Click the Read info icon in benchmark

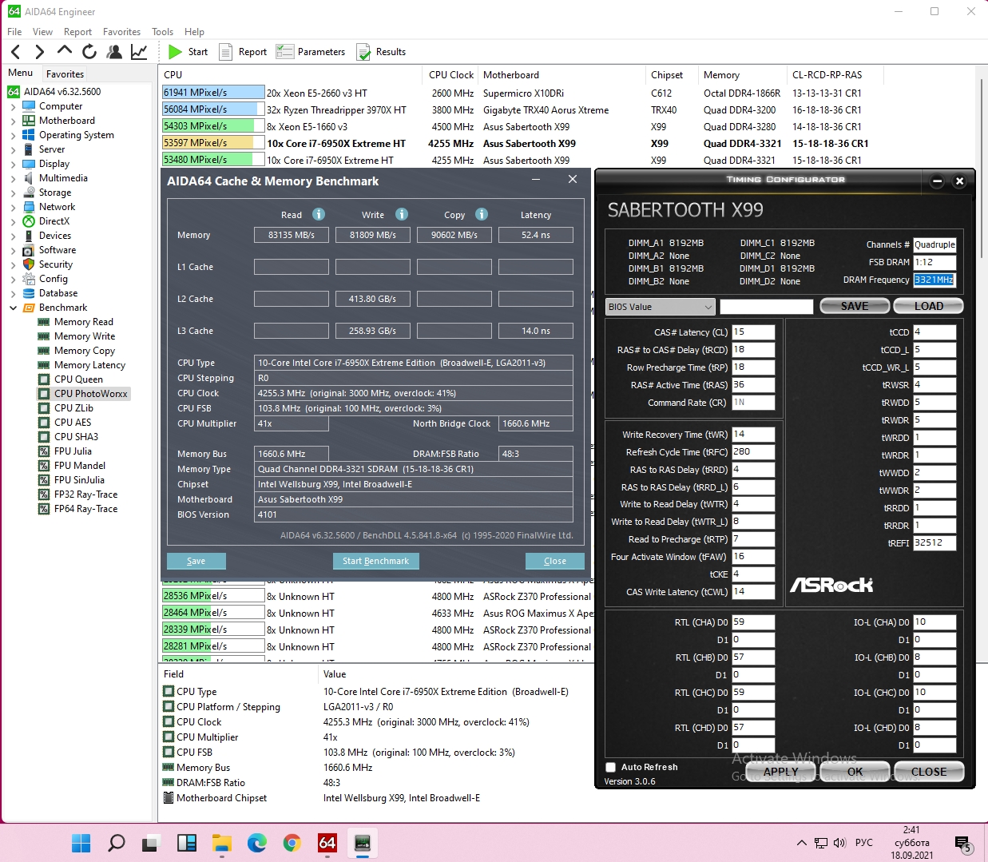coord(319,214)
